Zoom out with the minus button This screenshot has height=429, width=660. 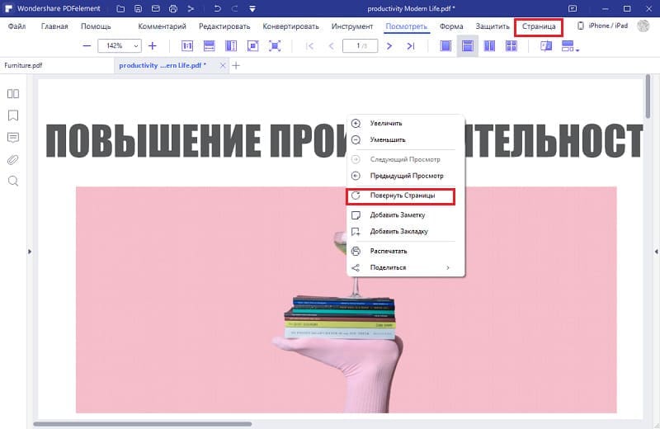pos(87,45)
